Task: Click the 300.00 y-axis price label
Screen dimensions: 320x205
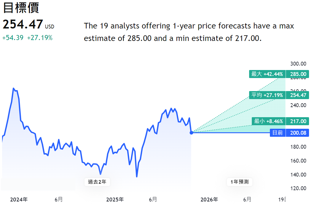Action: tap(298, 64)
